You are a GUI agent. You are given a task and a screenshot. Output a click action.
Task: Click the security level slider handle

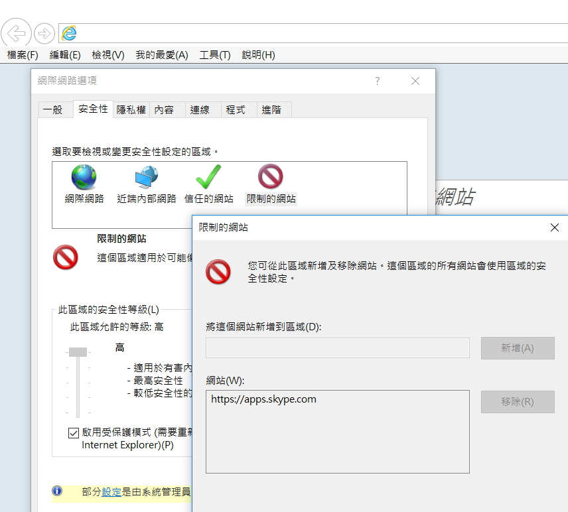(78, 352)
